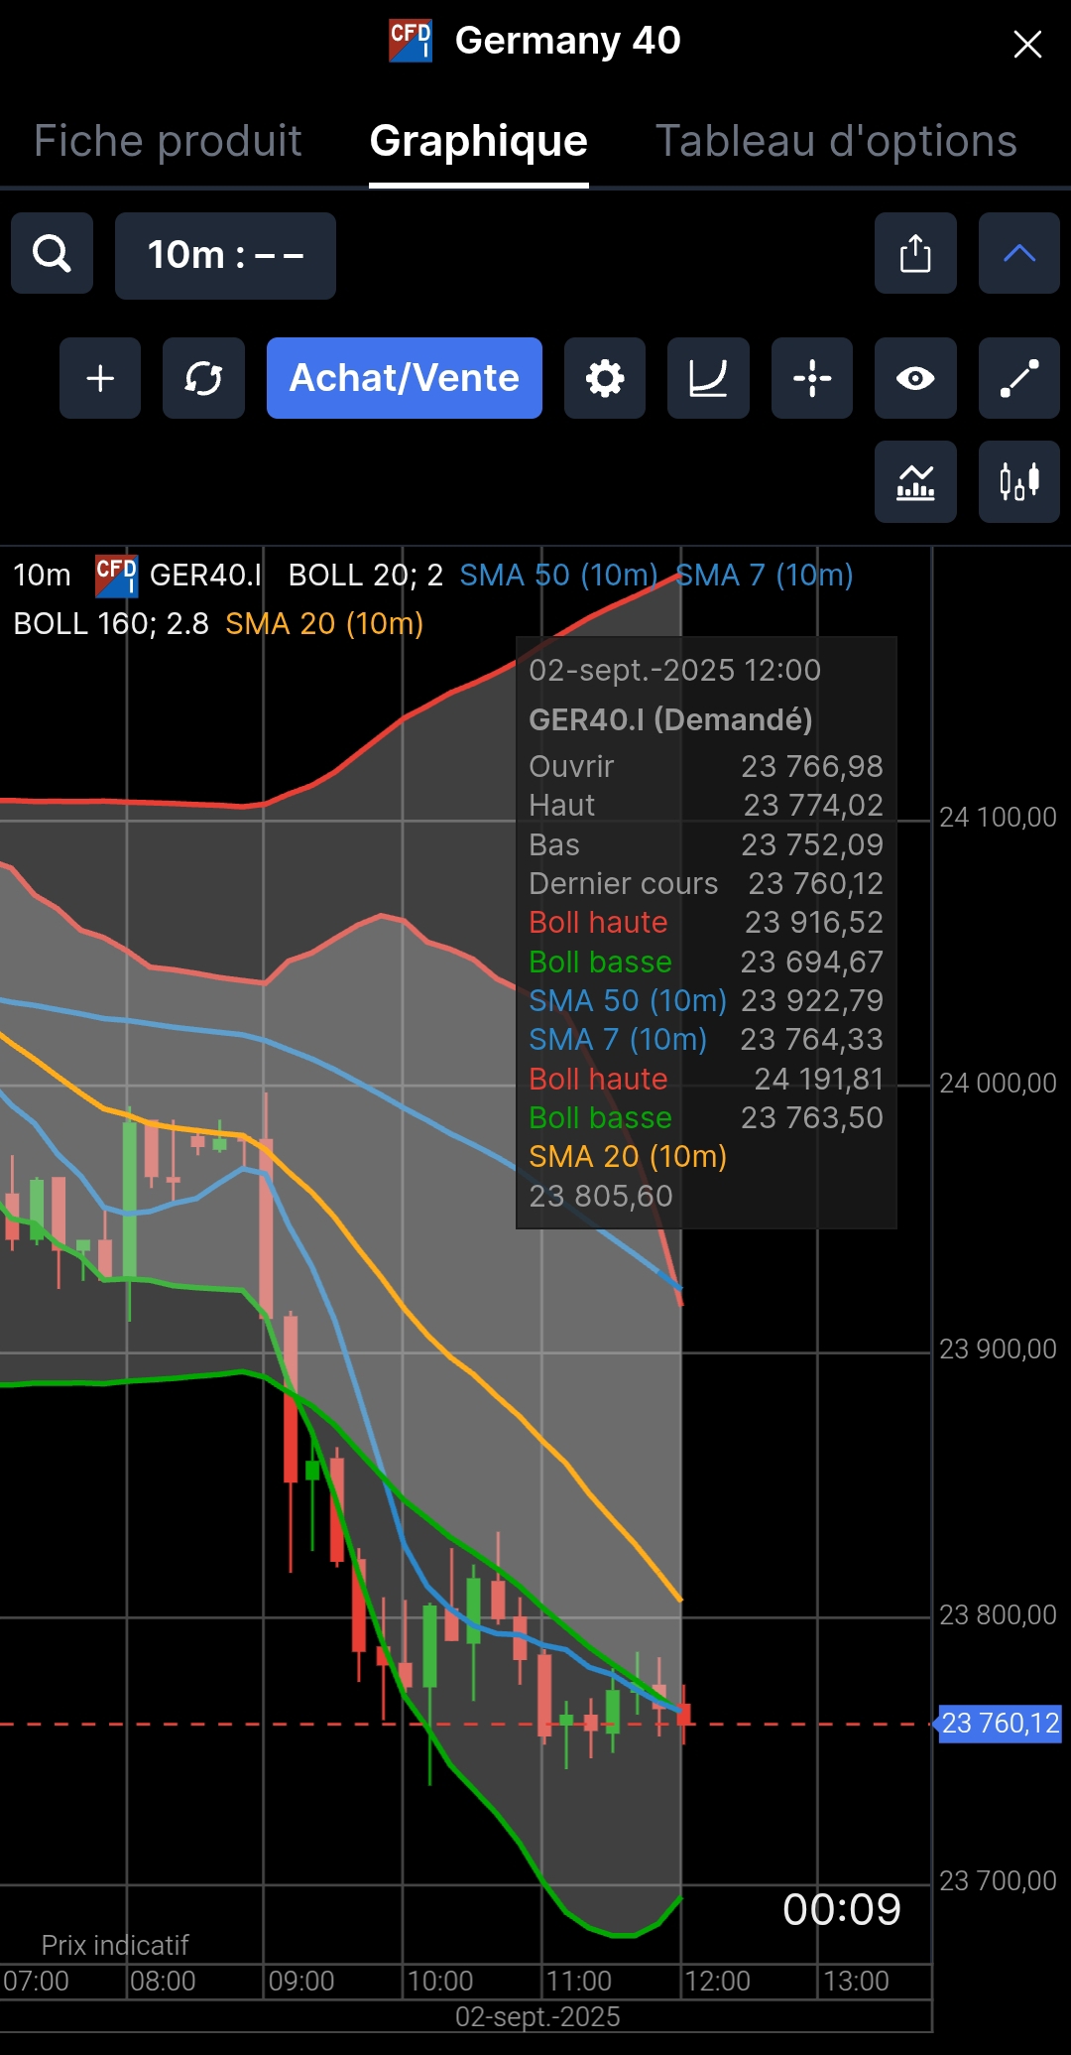Switch to Tableau d'options tab

point(836,141)
